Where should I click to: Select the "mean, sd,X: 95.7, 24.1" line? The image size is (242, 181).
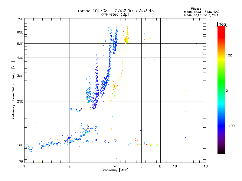click(x=201, y=15)
